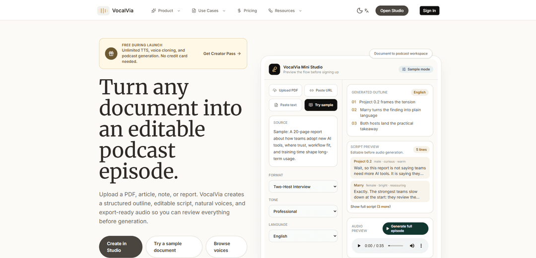
Task: Mute the audio preview speaker icon
Action: pos(412,246)
